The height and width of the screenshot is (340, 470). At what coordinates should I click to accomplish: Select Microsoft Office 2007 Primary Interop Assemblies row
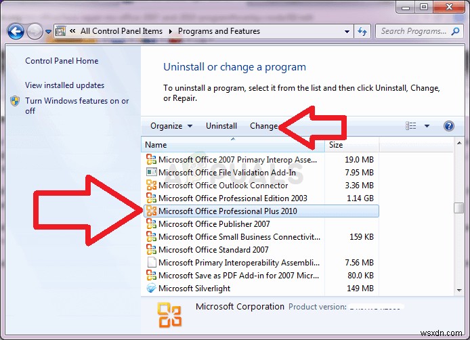click(x=260, y=160)
